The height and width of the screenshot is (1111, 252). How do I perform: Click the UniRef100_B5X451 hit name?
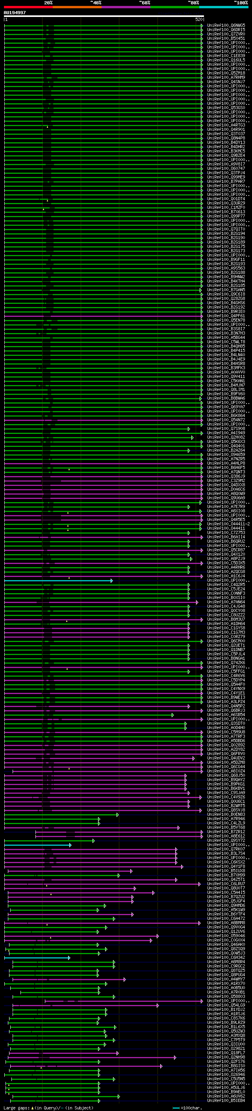(226, 38)
